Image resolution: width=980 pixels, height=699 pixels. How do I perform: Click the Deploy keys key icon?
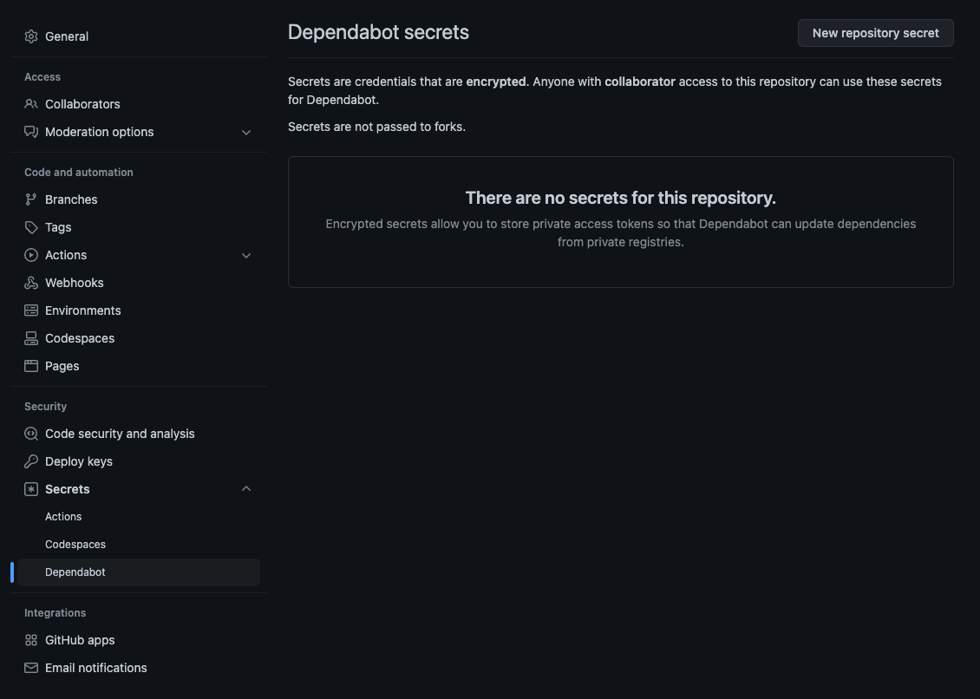[x=31, y=461]
